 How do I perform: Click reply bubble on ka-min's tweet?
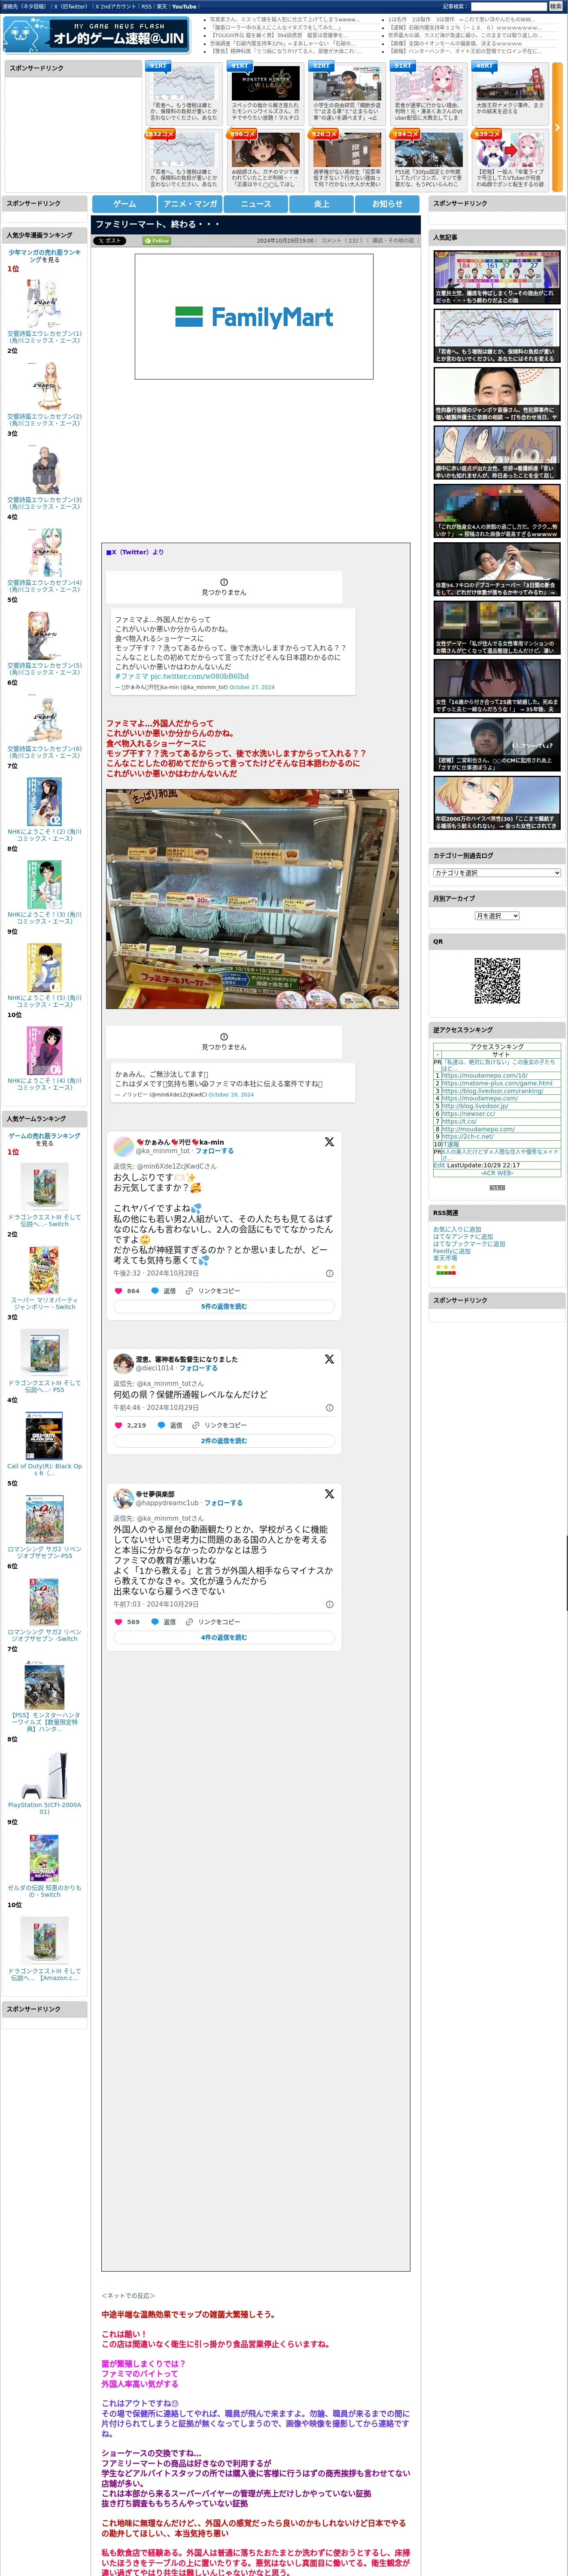point(155,1291)
